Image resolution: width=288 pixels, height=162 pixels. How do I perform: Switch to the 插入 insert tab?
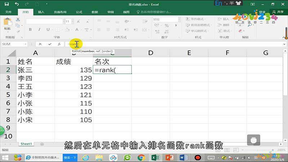41,12
